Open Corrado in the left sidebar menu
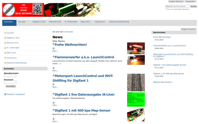The image size is (199, 124). (10, 33)
